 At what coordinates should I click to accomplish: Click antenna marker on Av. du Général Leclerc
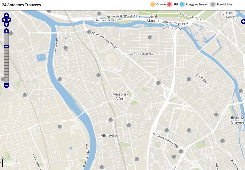pyautogui.click(x=89, y=32)
